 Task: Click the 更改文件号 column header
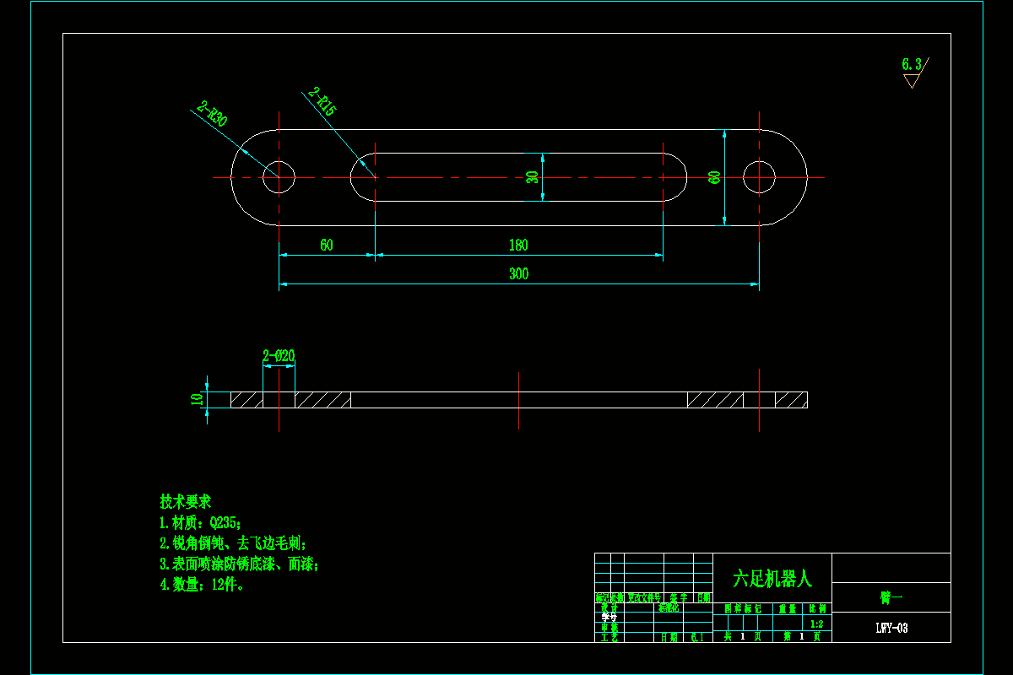click(x=645, y=597)
